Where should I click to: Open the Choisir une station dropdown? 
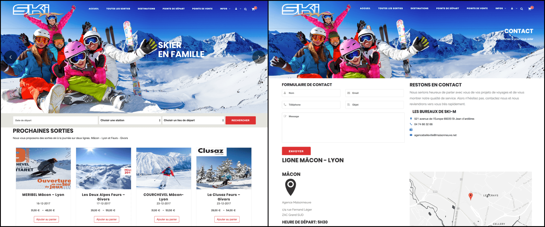tap(130, 120)
